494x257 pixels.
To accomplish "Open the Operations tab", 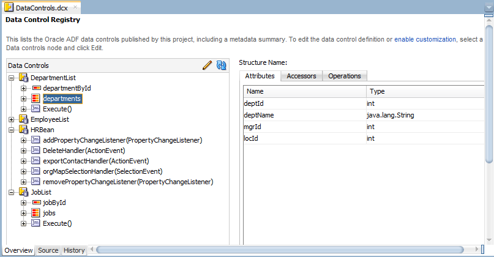I will point(345,76).
